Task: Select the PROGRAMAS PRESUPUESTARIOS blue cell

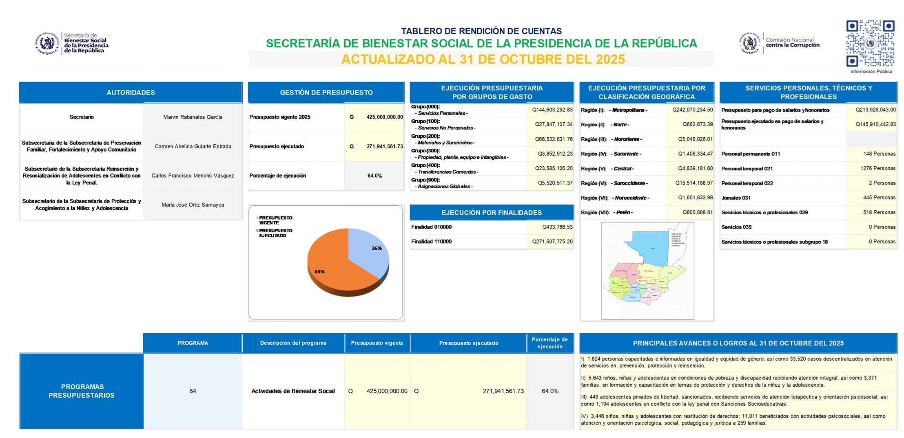Action: (82, 391)
